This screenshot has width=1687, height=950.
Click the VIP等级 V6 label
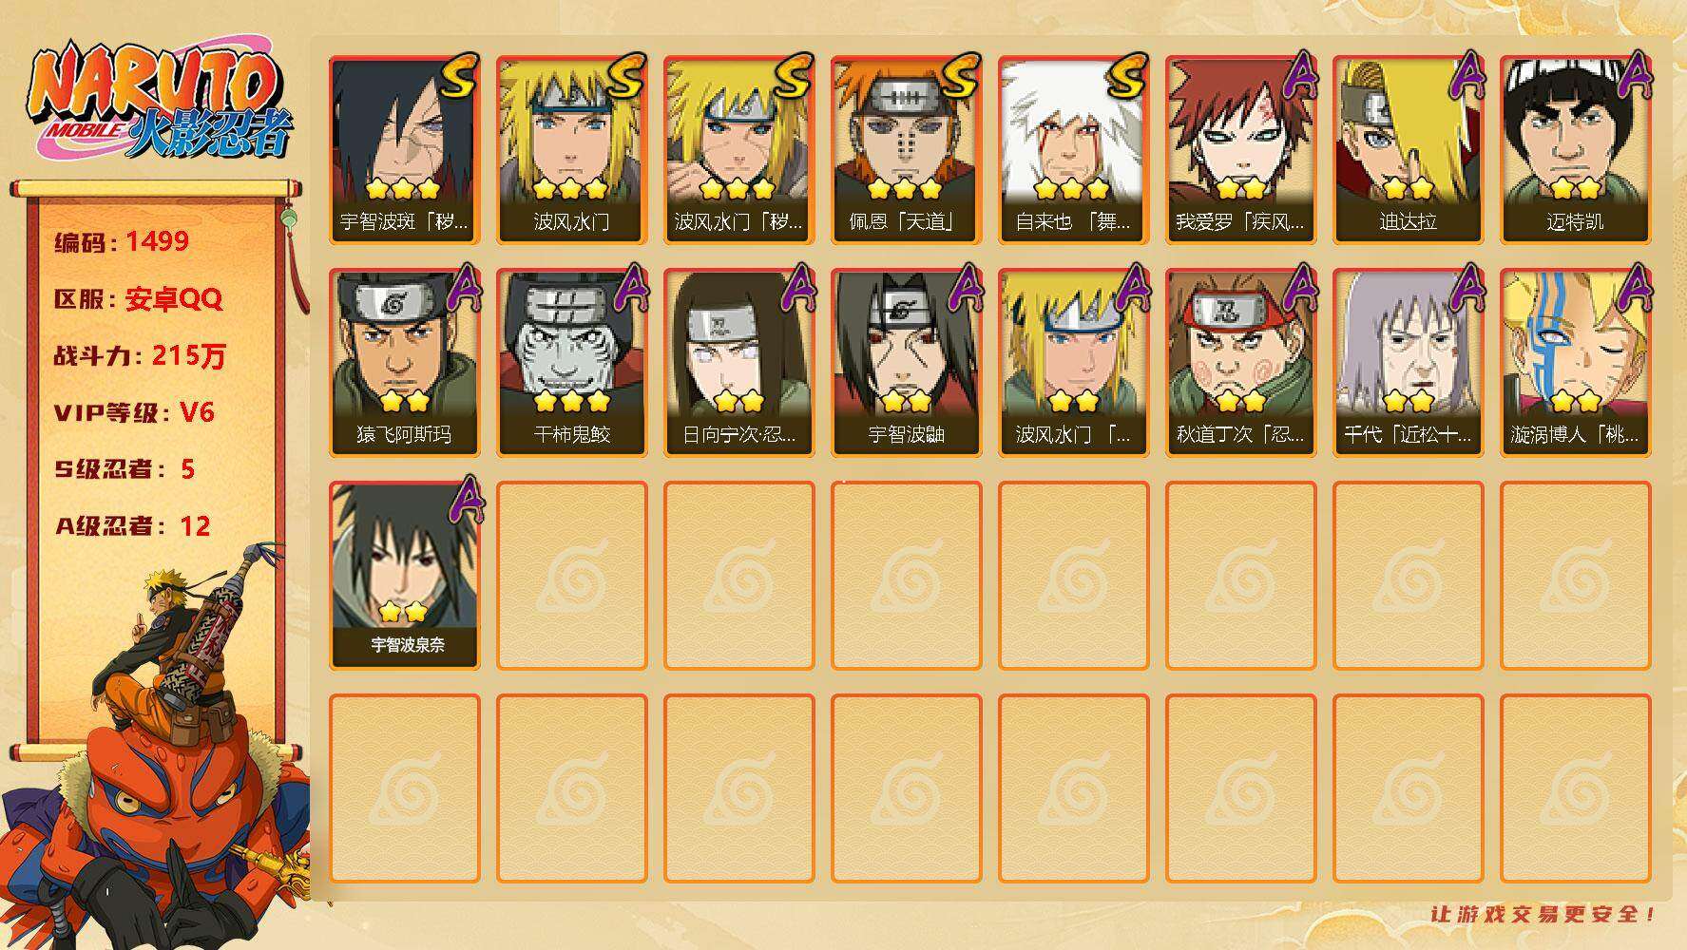pos(134,412)
